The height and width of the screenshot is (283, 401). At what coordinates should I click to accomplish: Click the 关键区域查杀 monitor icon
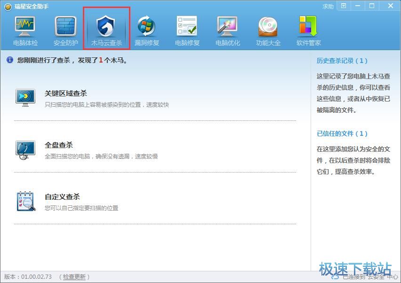coord(25,98)
